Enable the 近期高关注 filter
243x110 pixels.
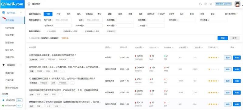104,31
